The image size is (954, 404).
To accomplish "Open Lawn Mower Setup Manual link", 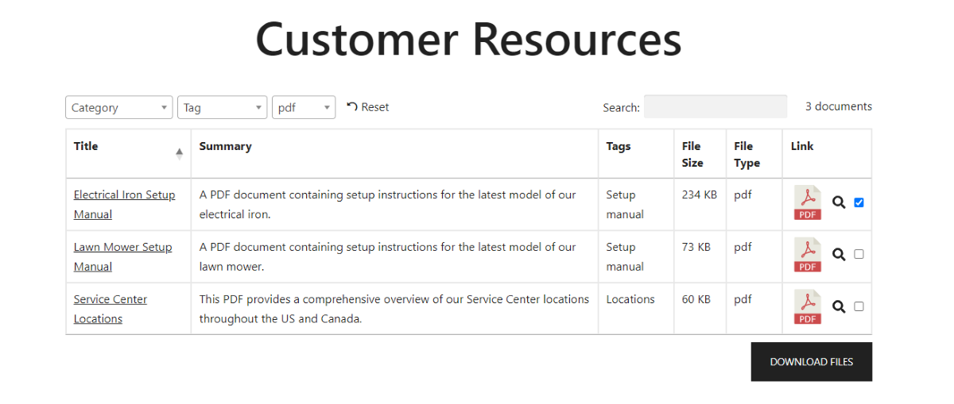I will click(123, 256).
